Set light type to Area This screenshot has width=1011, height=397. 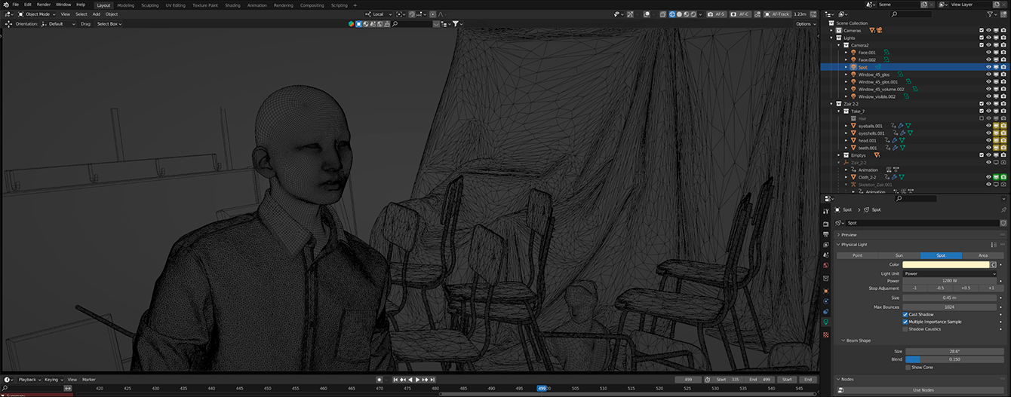[x=982, y=255]
